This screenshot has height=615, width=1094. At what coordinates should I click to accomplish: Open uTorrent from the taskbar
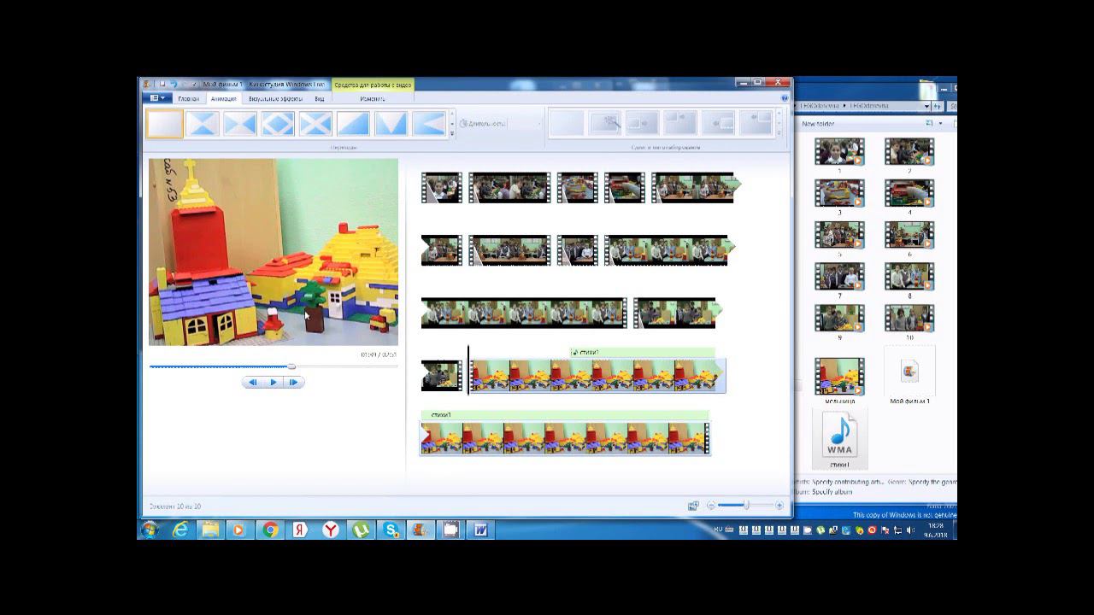point(361,530)
